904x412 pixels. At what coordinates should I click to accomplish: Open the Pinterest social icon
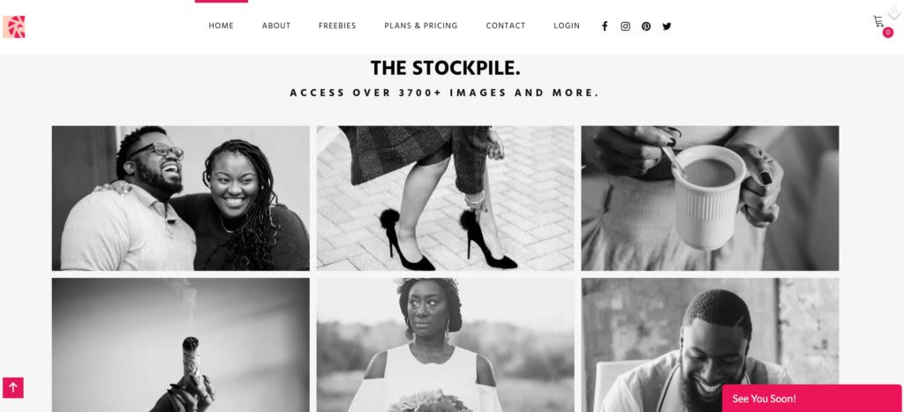pyautogui.click(x=645, y=26)
